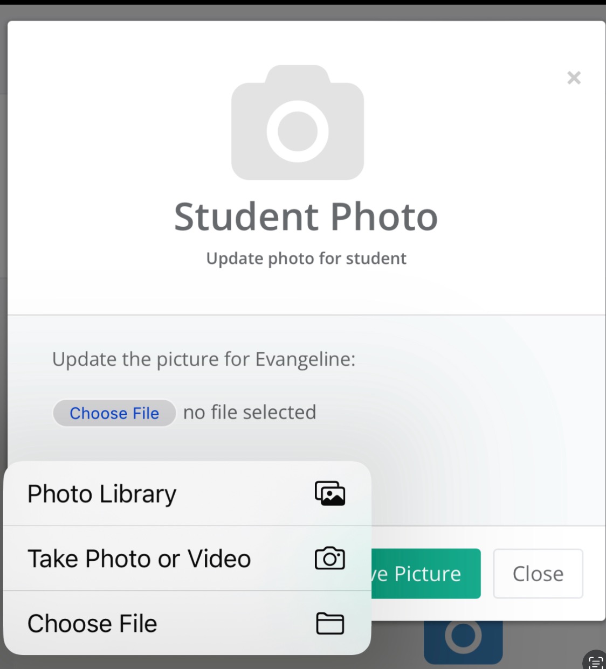The image size is (606, 669).
Task: Click the dark bar above the dialog
Action: 303,3
